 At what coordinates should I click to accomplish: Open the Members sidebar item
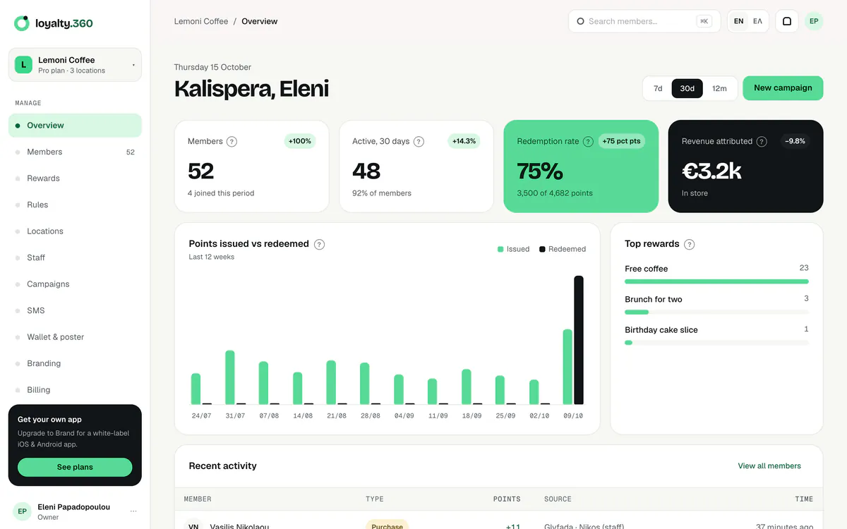(x=75, y=152)
